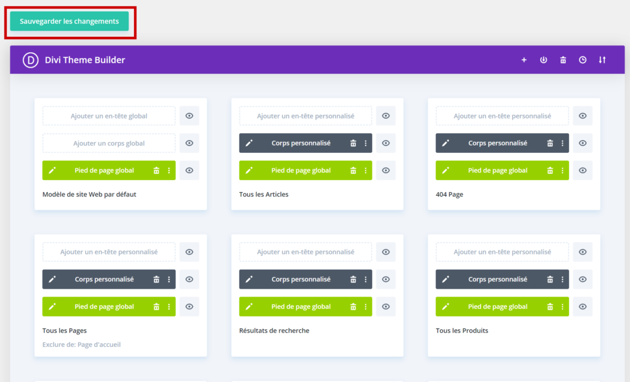The image size is (630, 382).
Task: Add global header in default website template
Action: pyautogui.click(x=109, y=116)
